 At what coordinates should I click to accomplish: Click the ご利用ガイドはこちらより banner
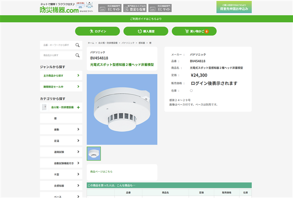point(146,19)
